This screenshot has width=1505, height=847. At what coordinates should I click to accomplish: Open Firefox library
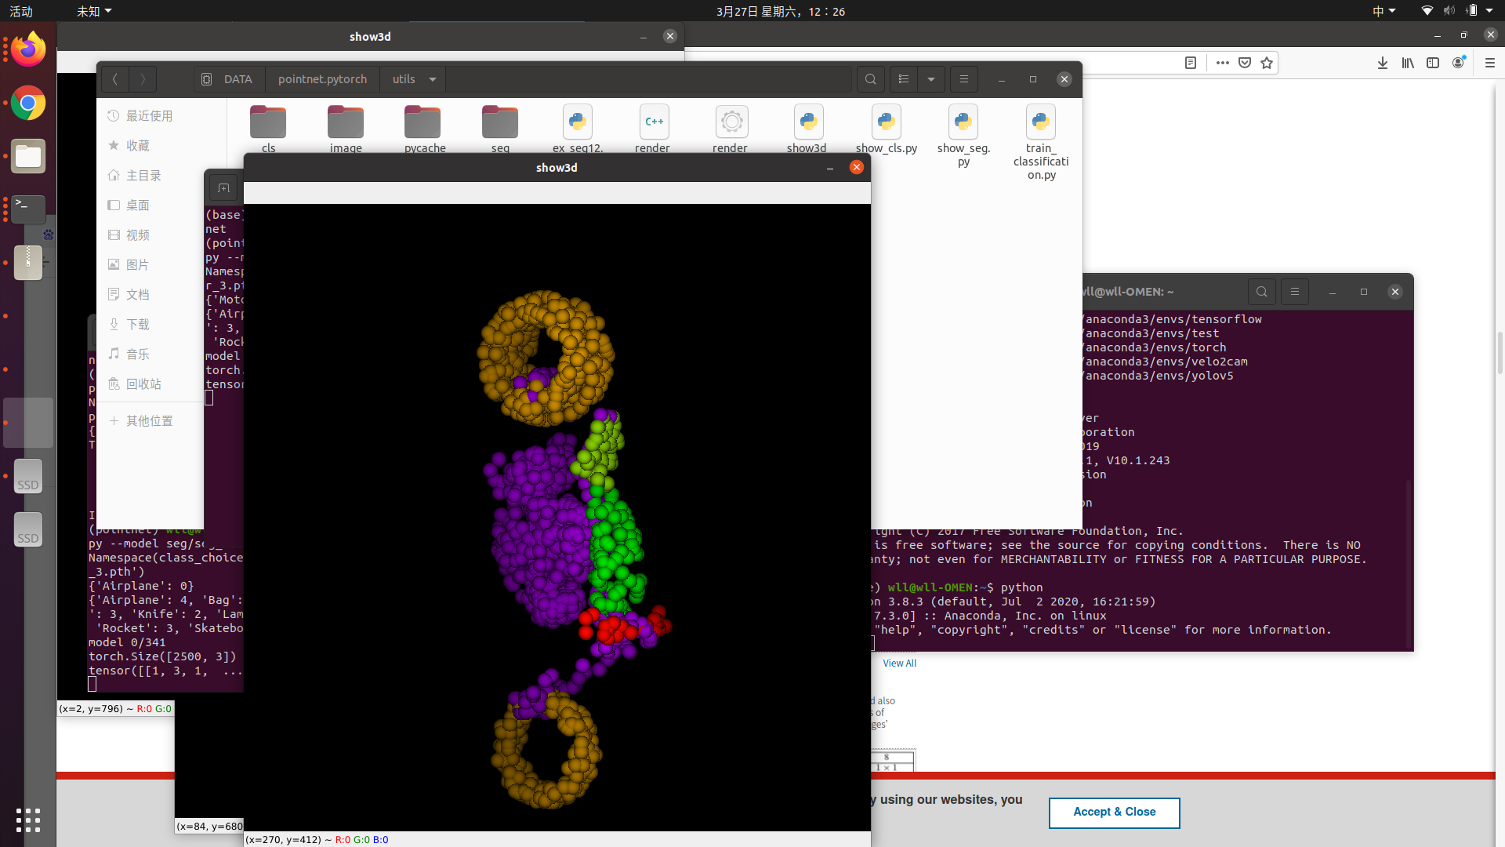[1408, 63]
